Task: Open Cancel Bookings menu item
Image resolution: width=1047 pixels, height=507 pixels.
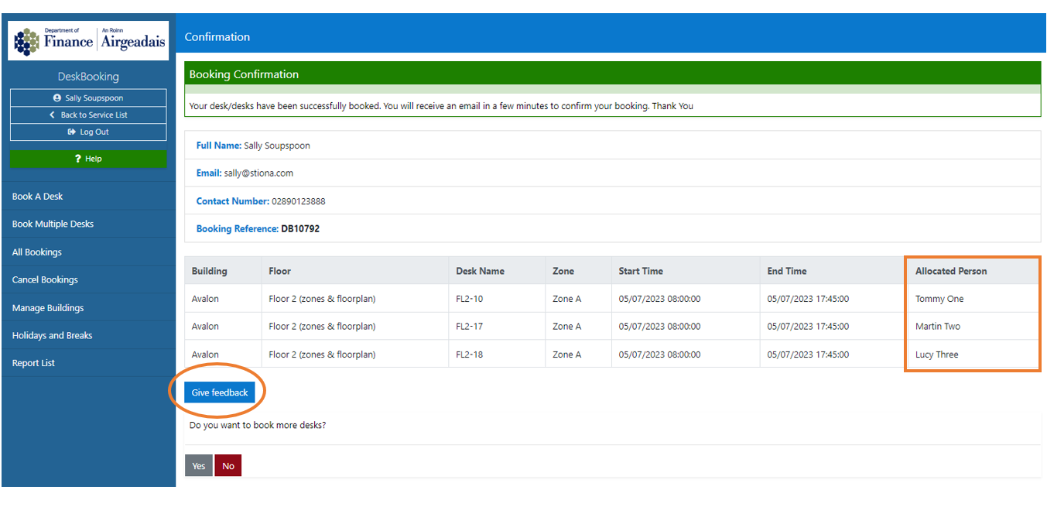Action: point(88,280)
